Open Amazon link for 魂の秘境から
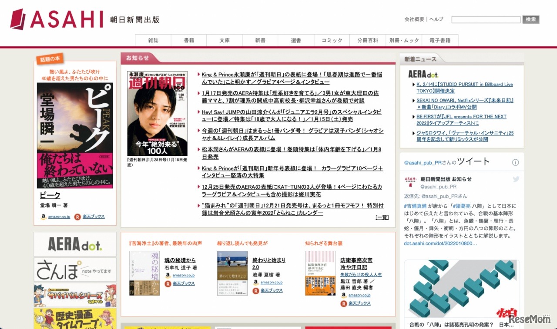The height and width of the screenshot is (329, 557). (183, 275)
